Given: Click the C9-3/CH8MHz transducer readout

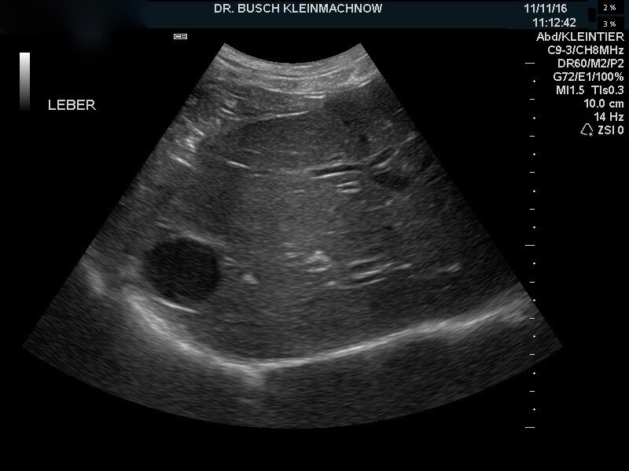Looking at the screenshot, I should [586, 49].
